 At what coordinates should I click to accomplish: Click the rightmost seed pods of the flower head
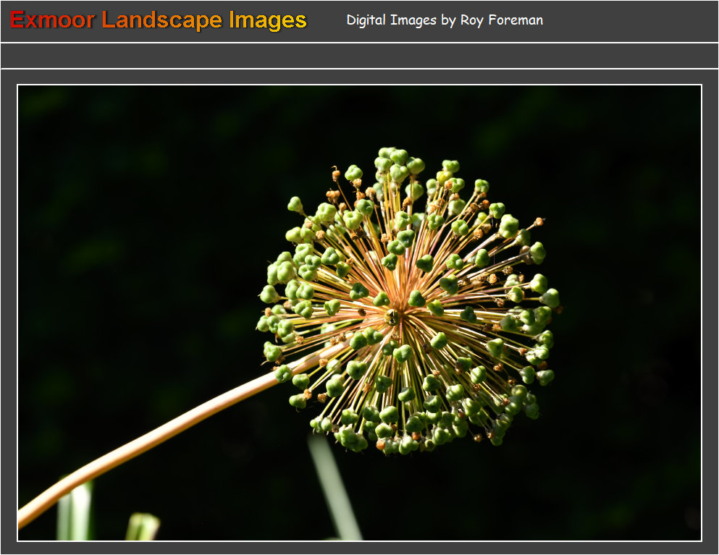(550, 298)
